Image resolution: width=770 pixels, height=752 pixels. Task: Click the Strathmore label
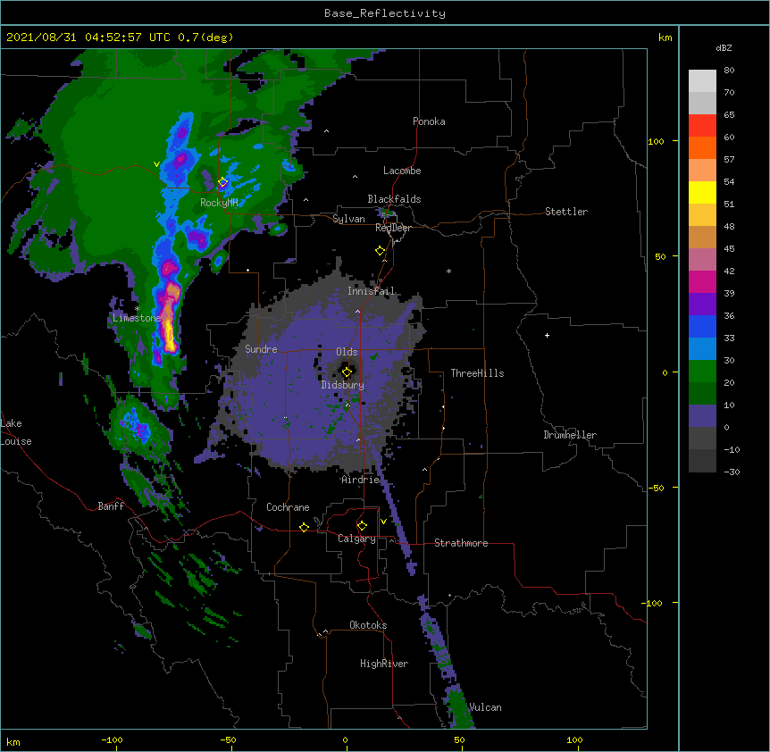[x=461, y=543]
